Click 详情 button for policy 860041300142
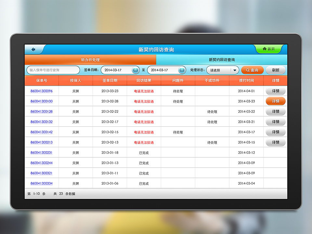The image size is (312, 234). pos(276,132)
